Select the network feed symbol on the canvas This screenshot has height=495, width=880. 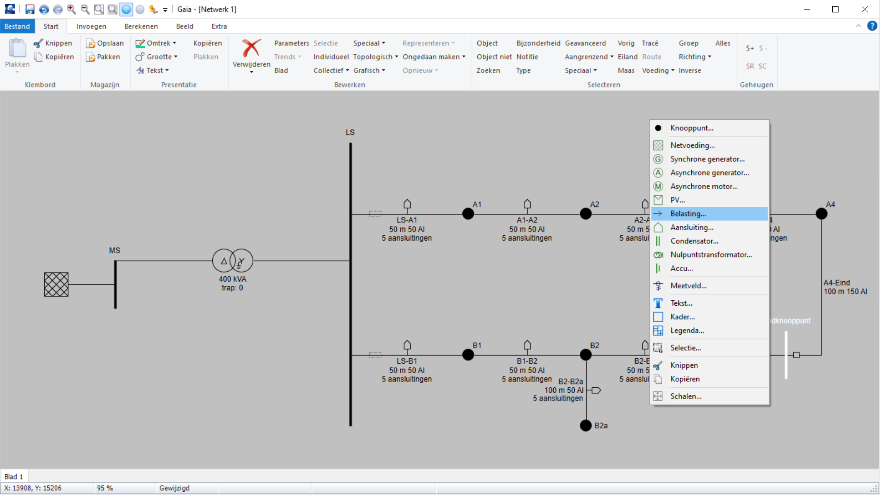tap(56, 285)
